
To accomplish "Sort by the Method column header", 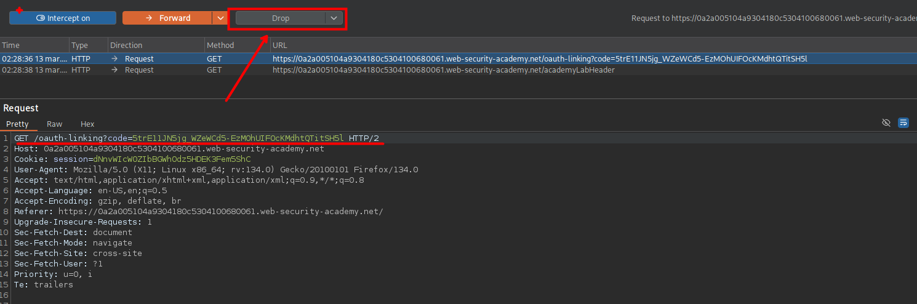I will (x=220, y=45).
